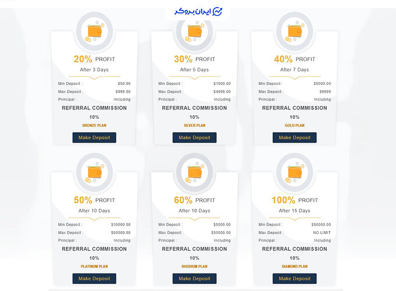Make Deposit for the Platinum Plan

coord(94,279)
